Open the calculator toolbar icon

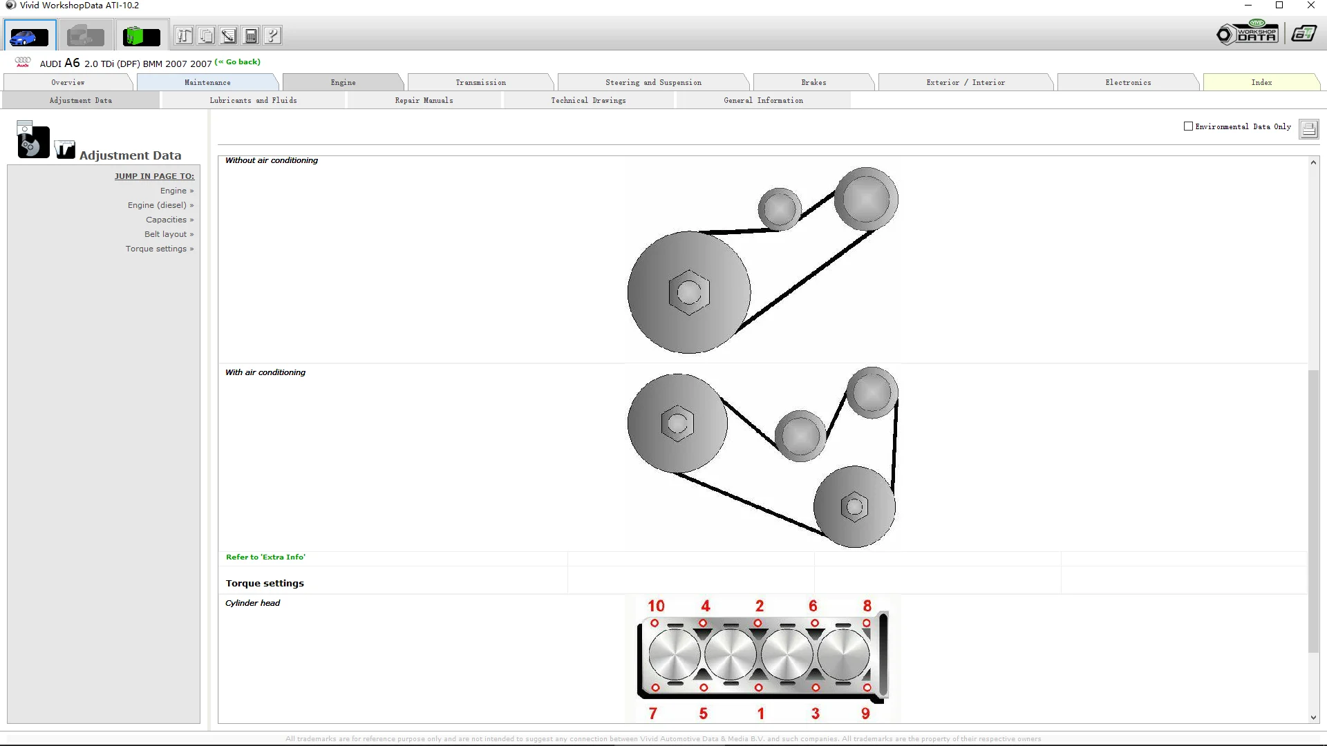coord(251,36)
